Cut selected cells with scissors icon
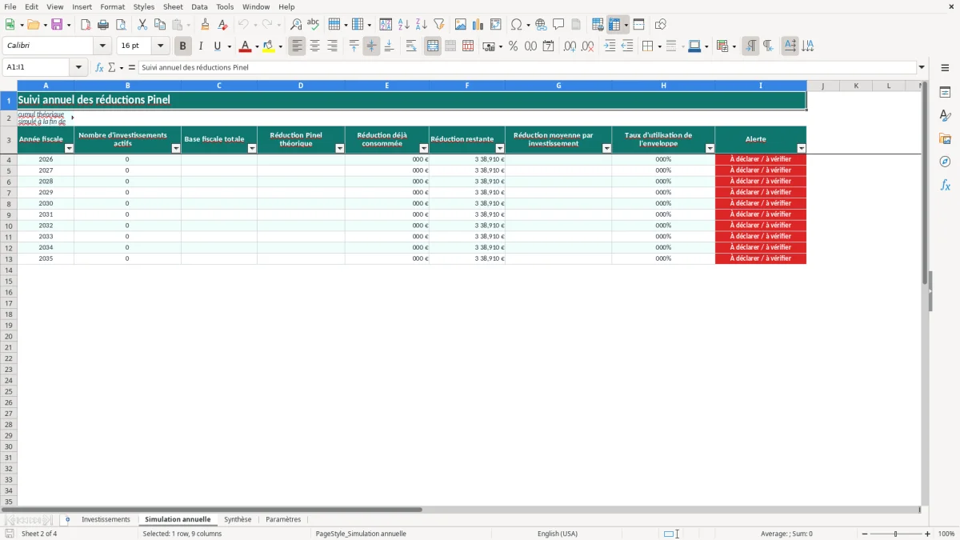The image size is (960, 540). 142,25
